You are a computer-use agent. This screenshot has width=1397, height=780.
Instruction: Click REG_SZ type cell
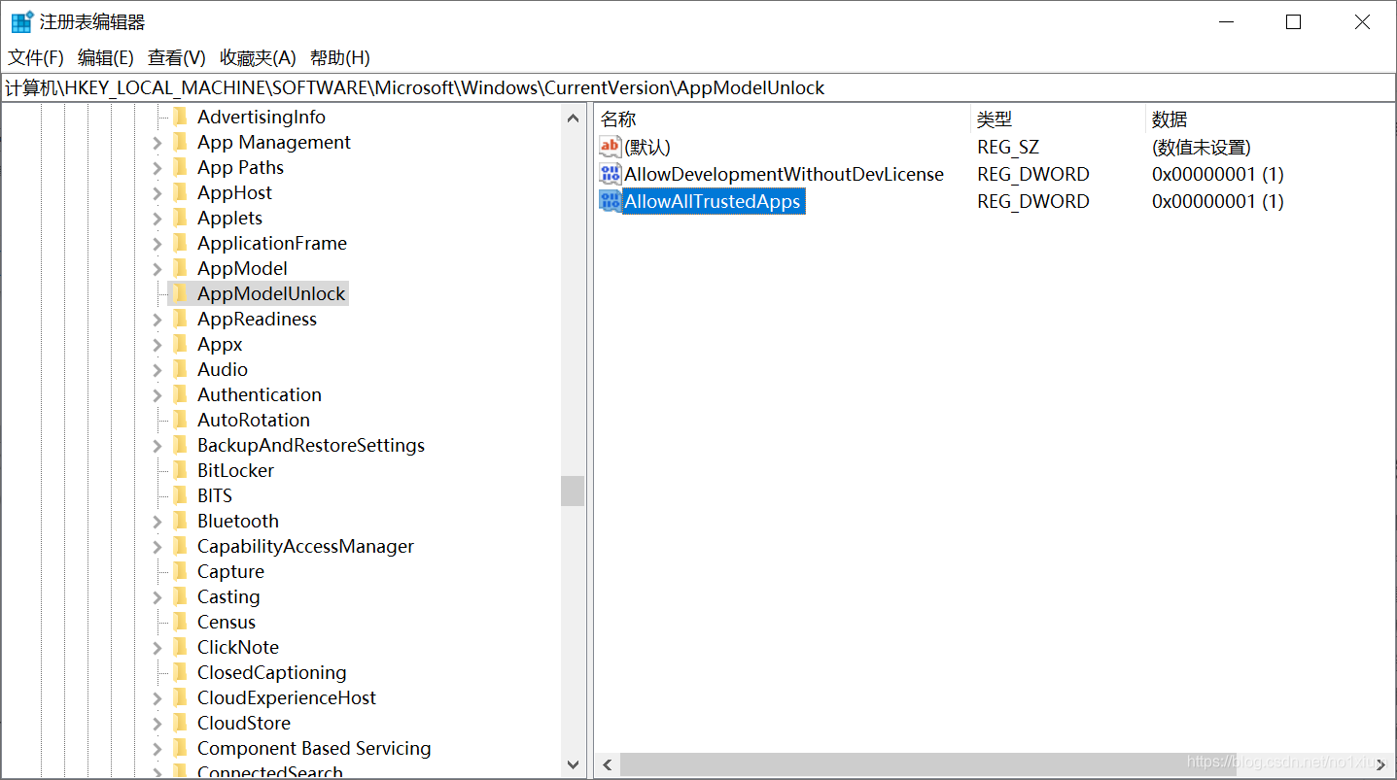(1008, 148)
